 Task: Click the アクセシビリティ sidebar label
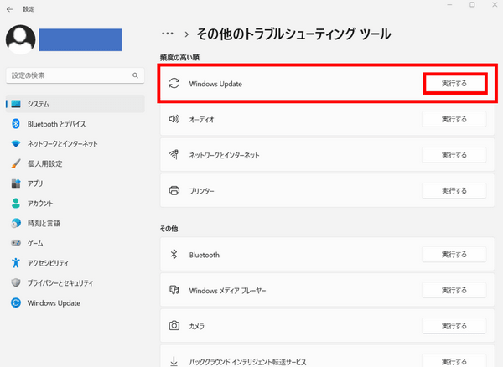[48, 263]
